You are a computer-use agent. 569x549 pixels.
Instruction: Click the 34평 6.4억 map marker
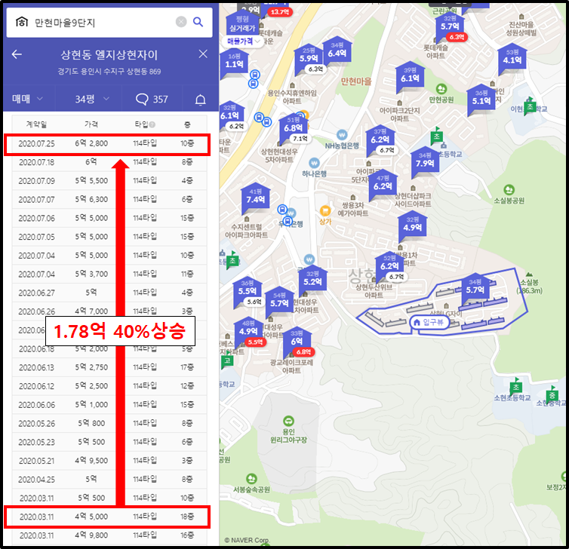click(337, 51)
